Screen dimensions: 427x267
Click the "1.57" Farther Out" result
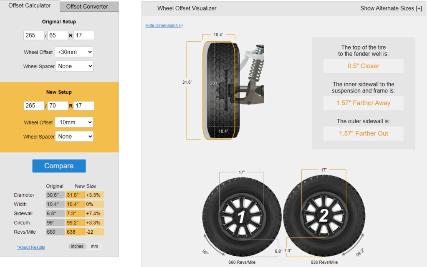pos(363,133)
